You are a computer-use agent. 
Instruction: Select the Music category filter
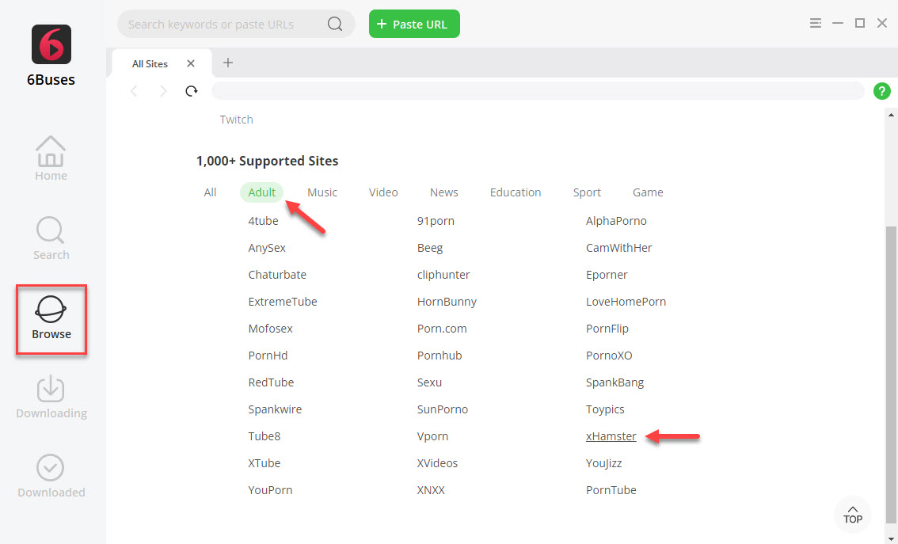tap(322, 192)
